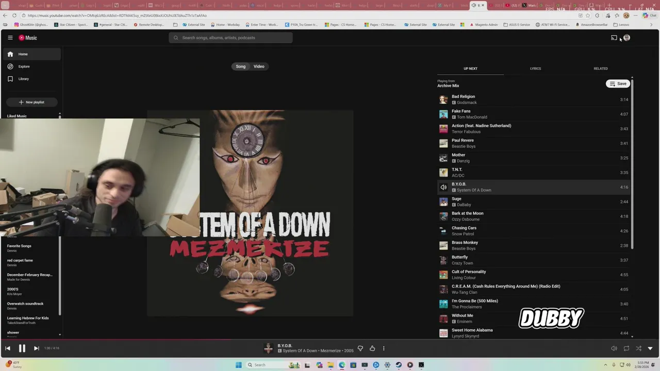Open the hamburger guide menu
The width and height of the screenshot is (660, 371).
tap(10, 38)
